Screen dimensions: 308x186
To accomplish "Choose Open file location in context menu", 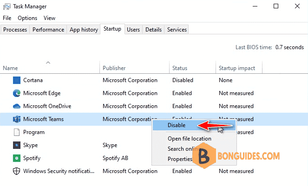I will (x=190, y=139).
